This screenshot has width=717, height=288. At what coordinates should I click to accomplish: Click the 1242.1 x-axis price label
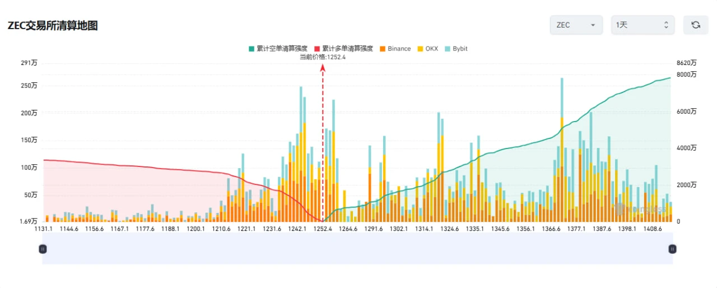tap(297, 229)
